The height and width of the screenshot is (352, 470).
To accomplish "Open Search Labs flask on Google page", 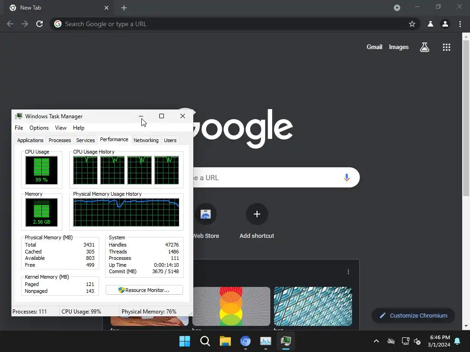I will 425,47.
